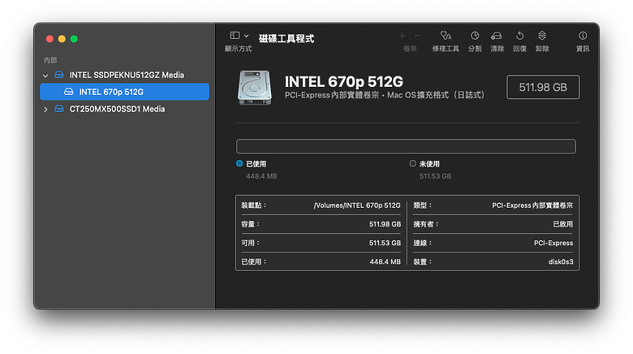The height and width of the screenshot is (354, 633).
Task: Click the 內部 sidebar section header
Action: [x=50, y=60]
